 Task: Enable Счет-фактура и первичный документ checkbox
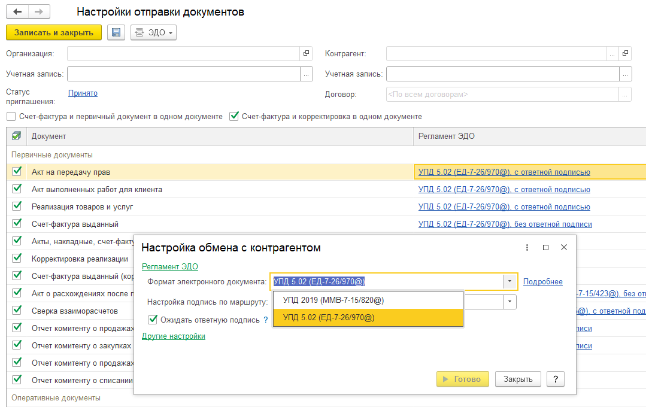click(11, 117)
